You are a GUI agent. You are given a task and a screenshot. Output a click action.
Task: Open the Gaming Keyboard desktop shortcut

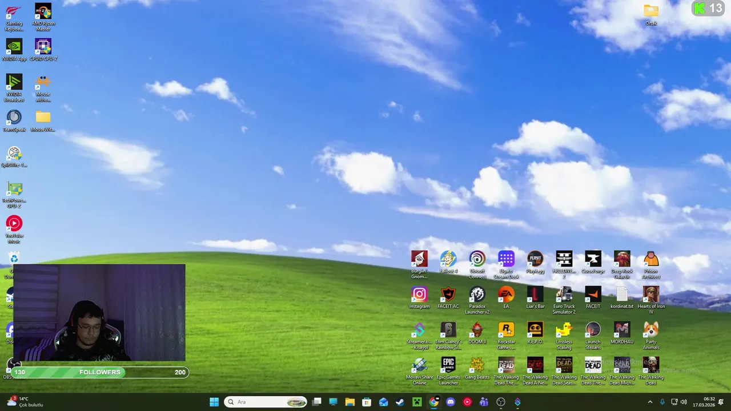[14, 18]
